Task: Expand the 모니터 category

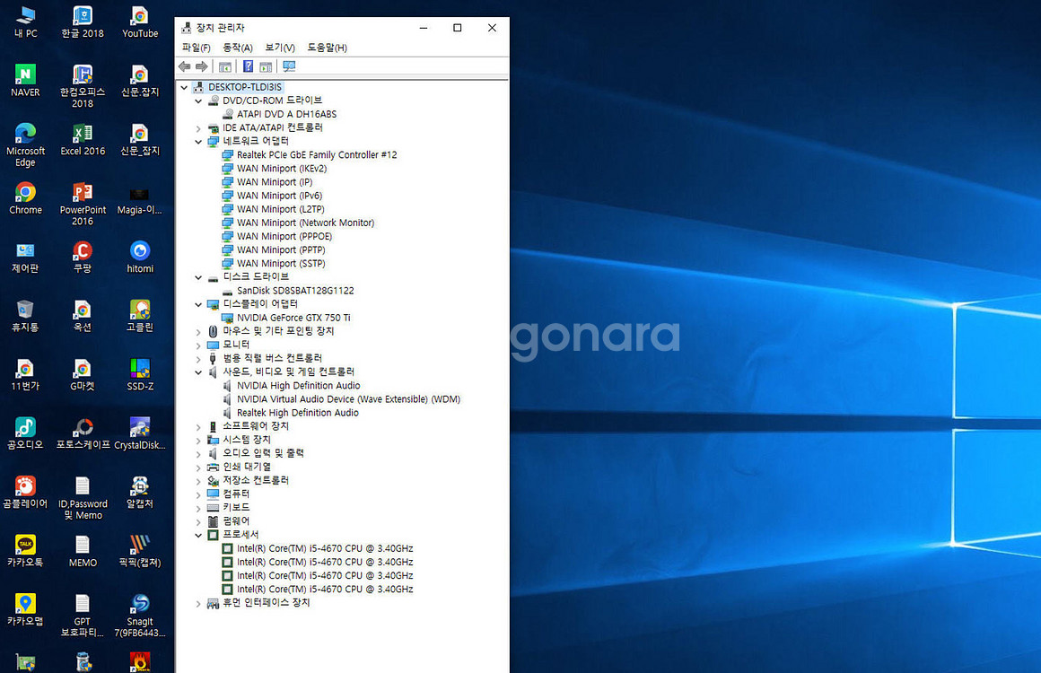Action: 197,345
